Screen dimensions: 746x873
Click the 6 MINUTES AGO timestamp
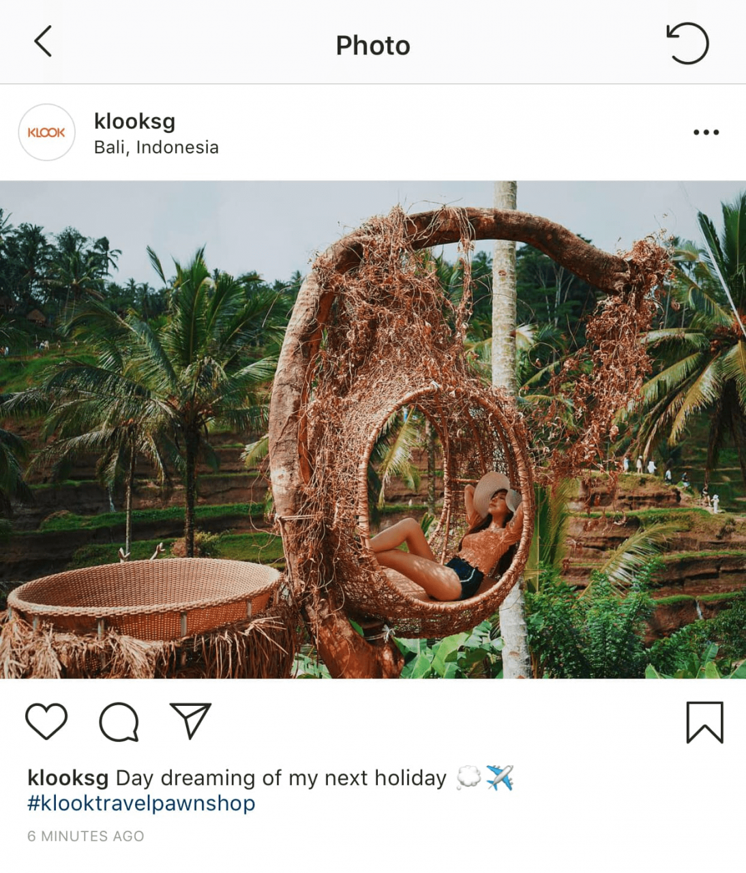click(x=86, y=836)
